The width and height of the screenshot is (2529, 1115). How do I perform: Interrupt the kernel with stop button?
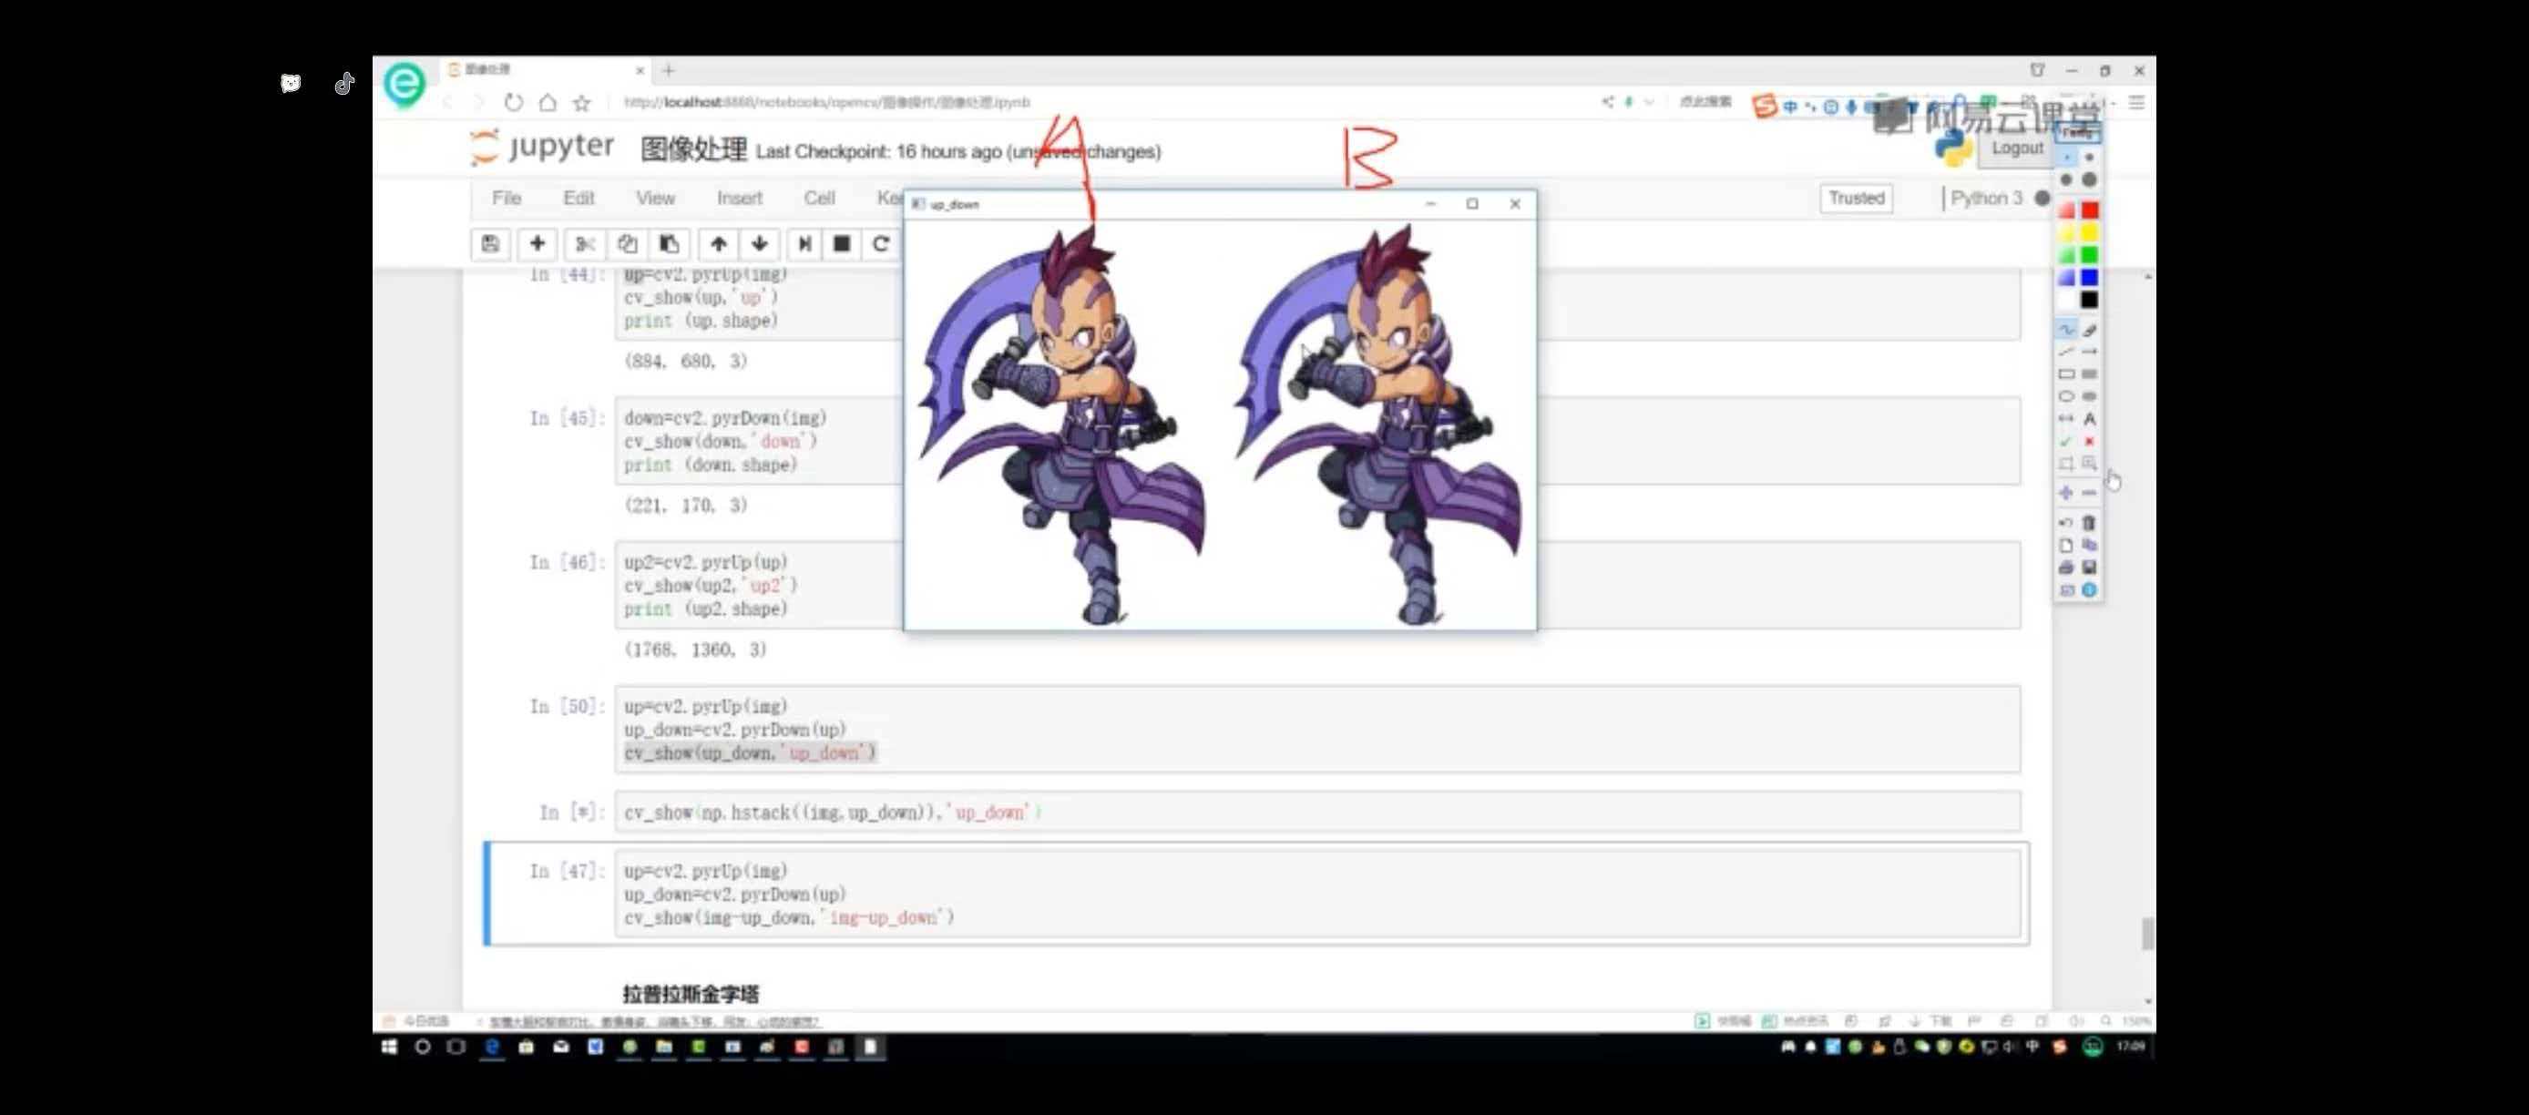click(x=842, y=243)
